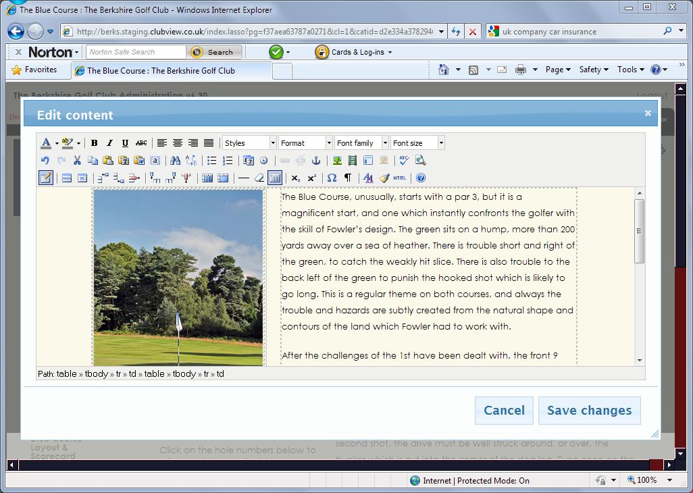Expand the Styles dropdown

pos(249,143)
